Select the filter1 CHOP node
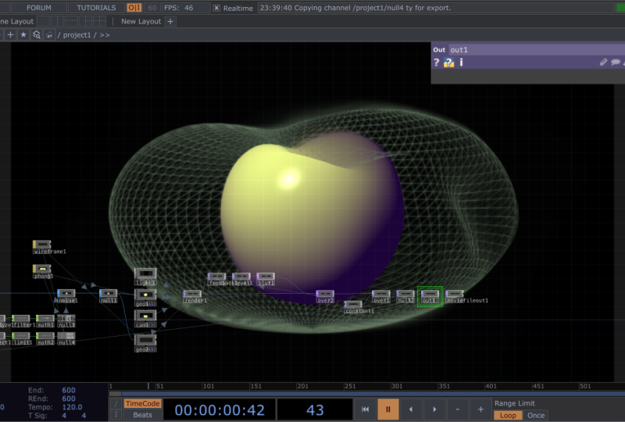The height and width of the screenshot is (422, 625). click(21, 318)
